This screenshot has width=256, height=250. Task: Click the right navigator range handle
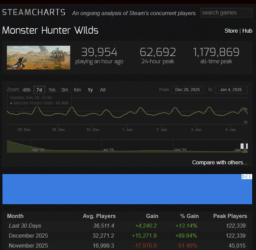(x=247, y=146)
